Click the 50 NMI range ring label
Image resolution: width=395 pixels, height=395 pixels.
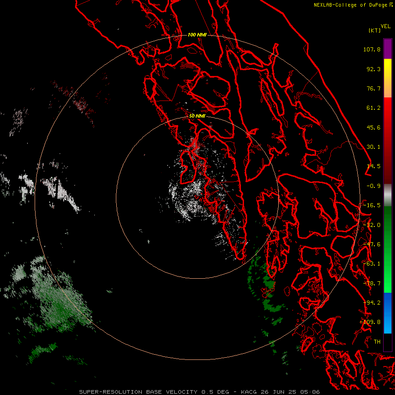197,116
